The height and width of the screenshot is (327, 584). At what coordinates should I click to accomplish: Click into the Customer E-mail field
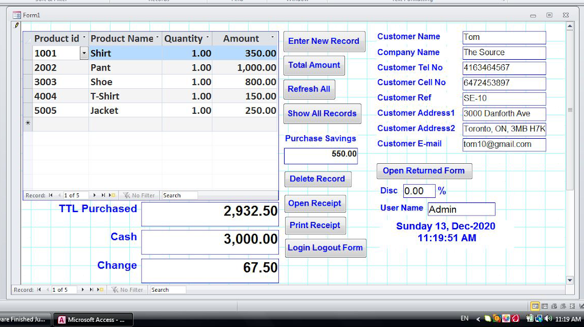[504, 144]
